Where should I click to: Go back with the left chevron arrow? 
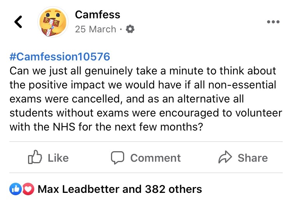tap(18, 22)
